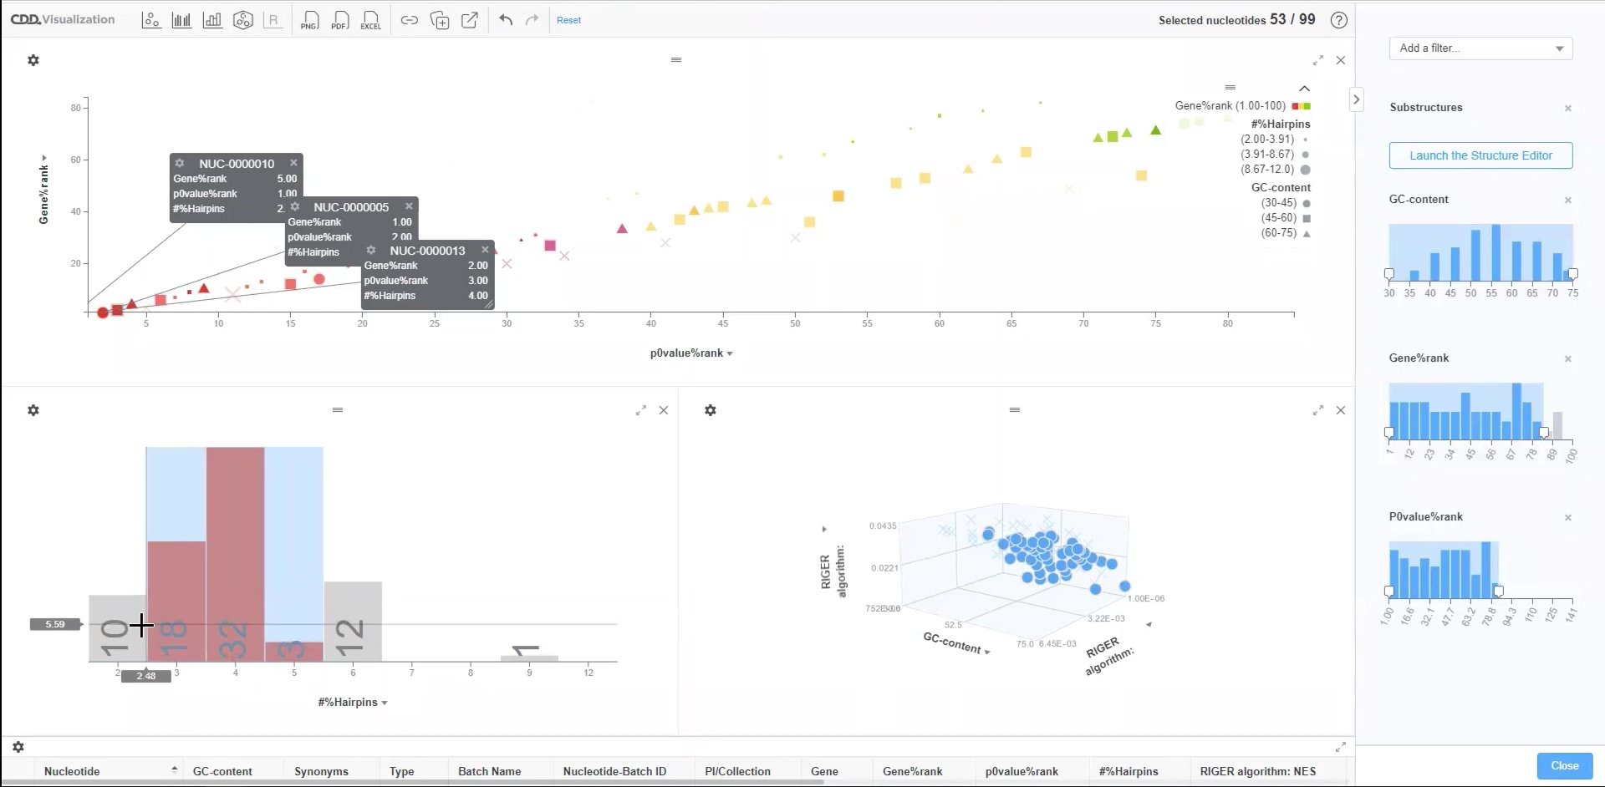Undo the last action

point(506,20)
